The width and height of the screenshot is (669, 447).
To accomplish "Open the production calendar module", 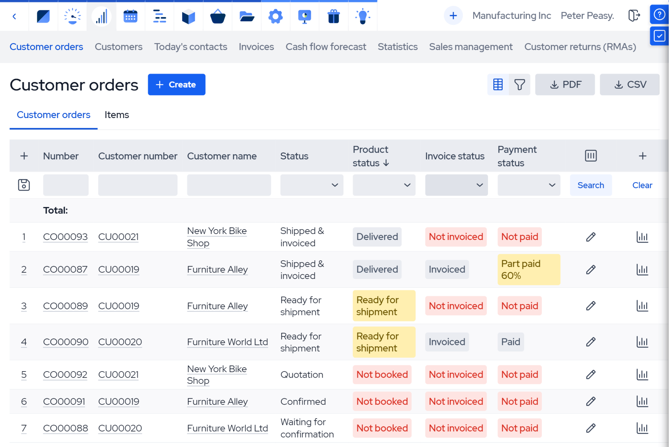I will [130, 16].
